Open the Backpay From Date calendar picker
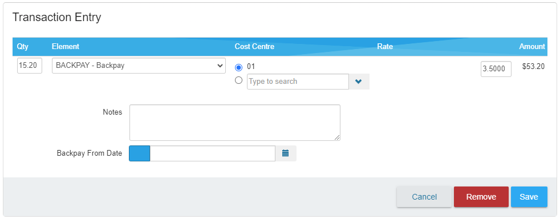 tap(285, 153)
